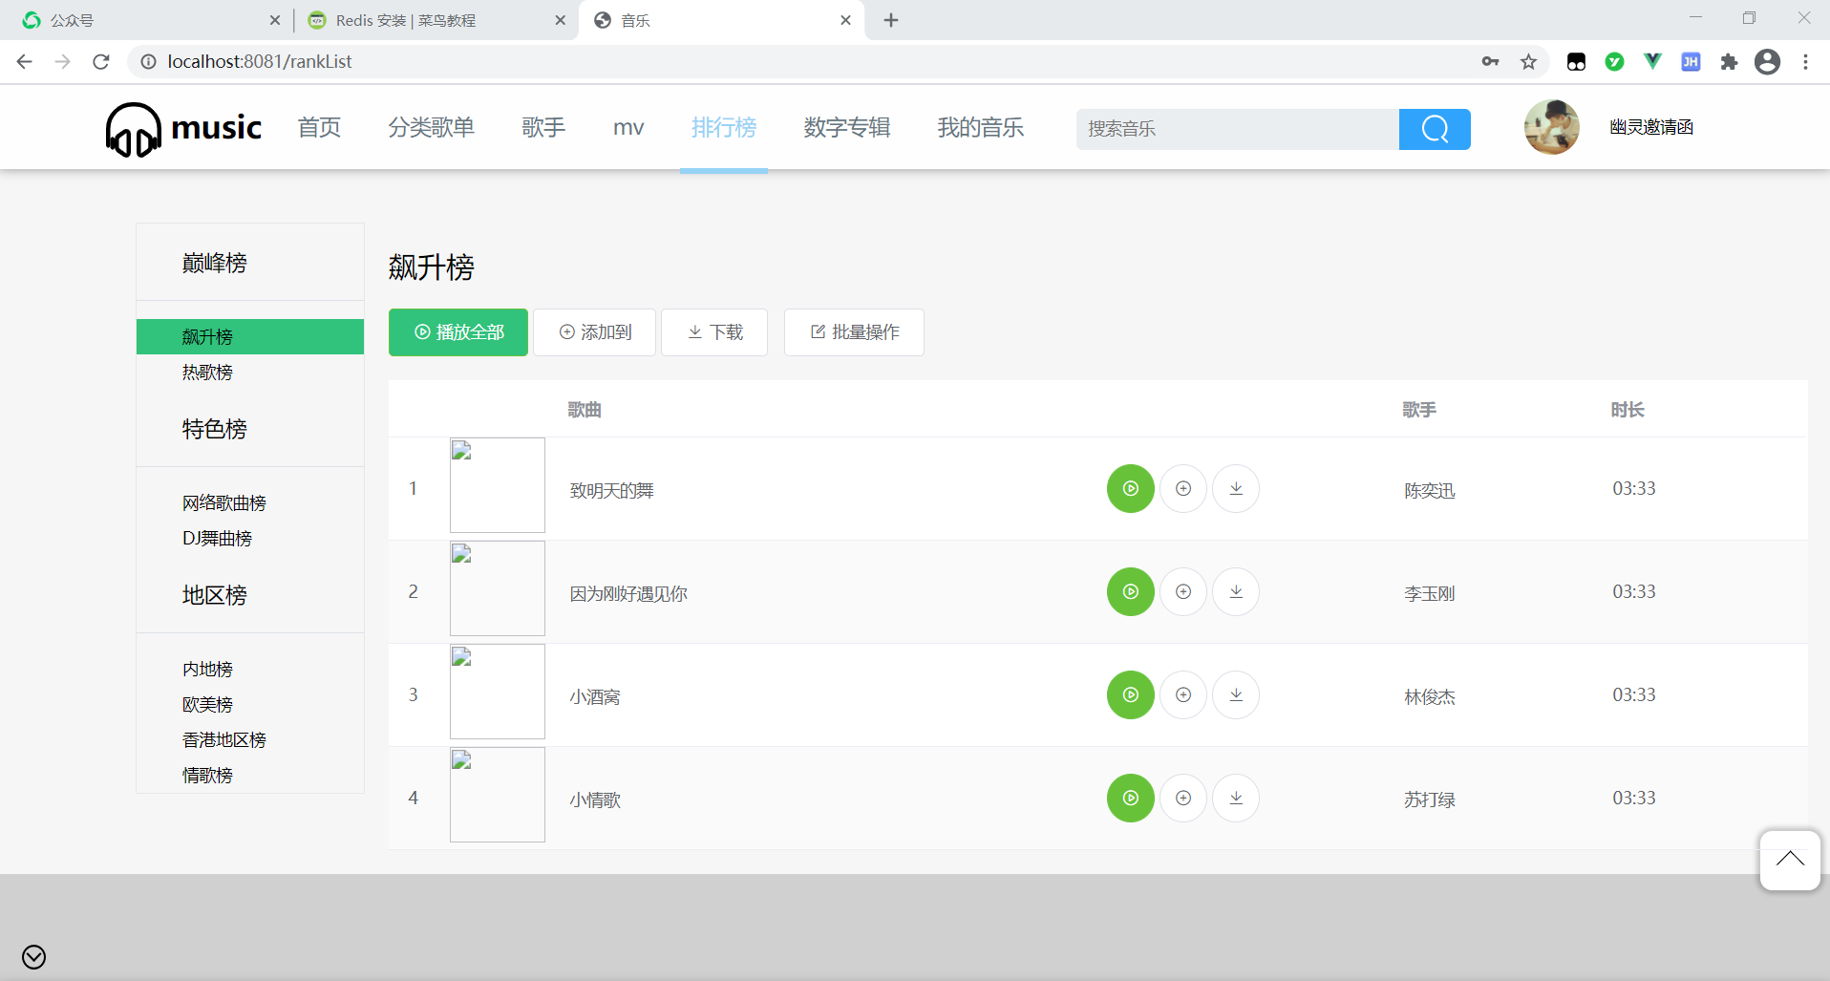This screenshot has width=1830, height=981.
Task: Click the search magnifier button
Action: 1435,129
